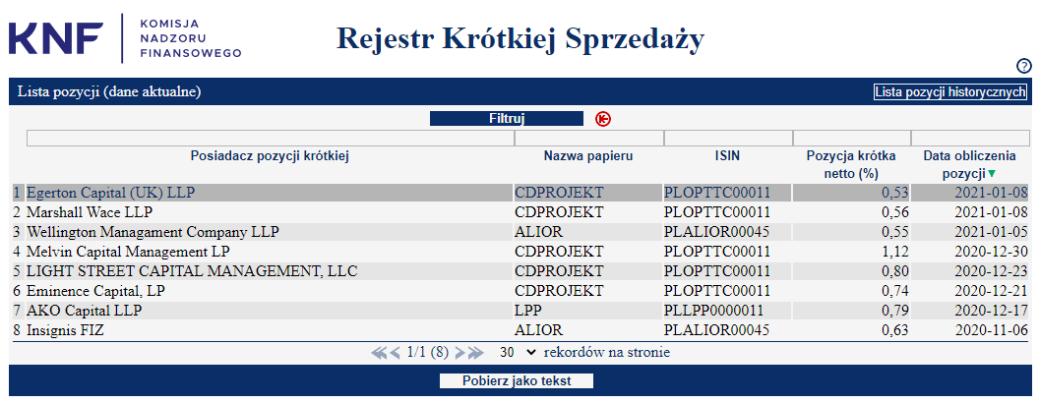This screenshot has height=403, width=1040.
Task: Click the red clear-filter arrow icon
Action: [603, 119]
